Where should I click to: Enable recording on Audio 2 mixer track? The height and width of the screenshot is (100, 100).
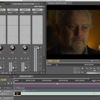click(16, 58)
